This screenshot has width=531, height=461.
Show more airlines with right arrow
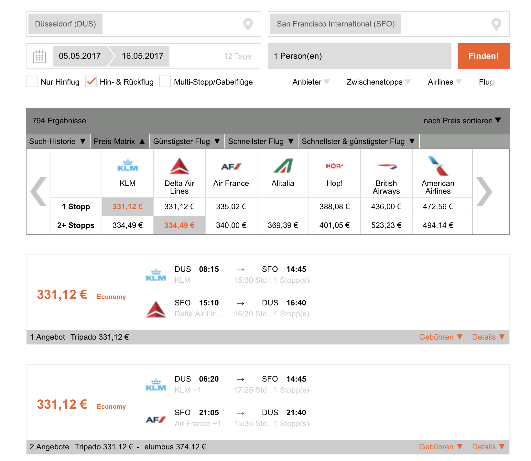coord(484,192)
